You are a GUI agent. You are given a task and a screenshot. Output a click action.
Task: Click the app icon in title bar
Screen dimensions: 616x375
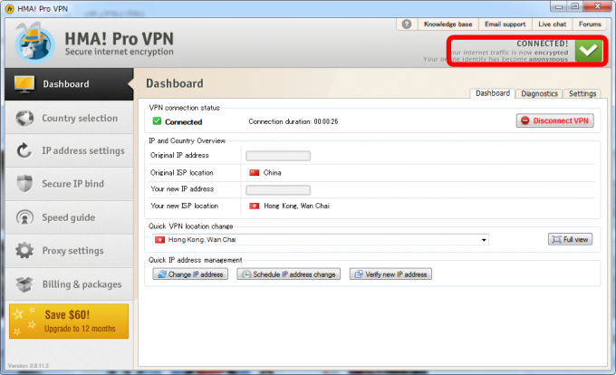(x=9, y=9)
